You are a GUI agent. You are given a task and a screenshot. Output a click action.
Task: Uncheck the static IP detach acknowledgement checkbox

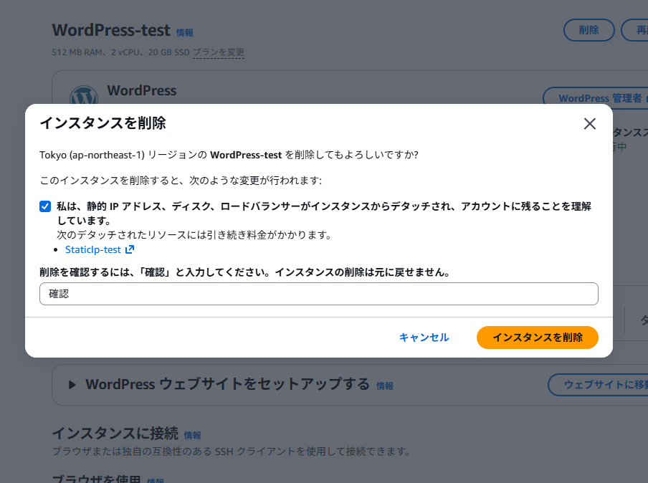click(x=45, y=206)
